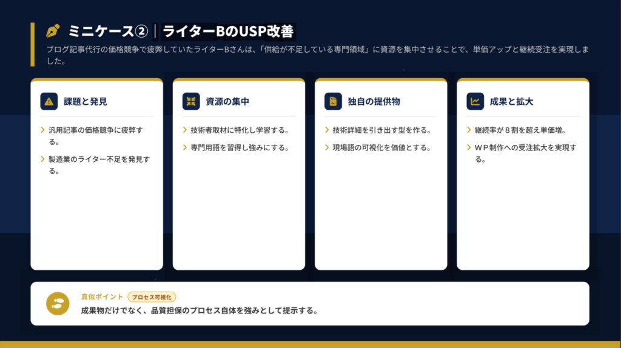Click the bullet text 専門用語を習得し強みにする

[239, 147]
